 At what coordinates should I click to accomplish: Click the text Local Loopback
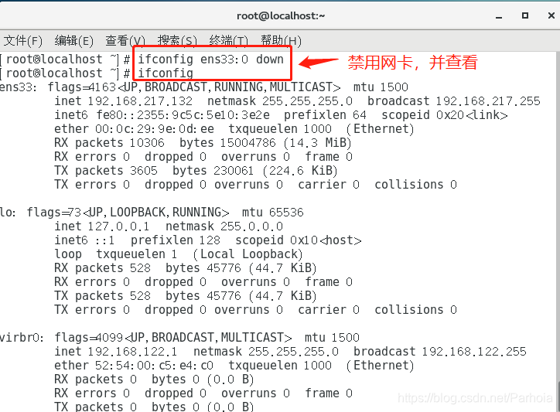[x=249, y=254]
